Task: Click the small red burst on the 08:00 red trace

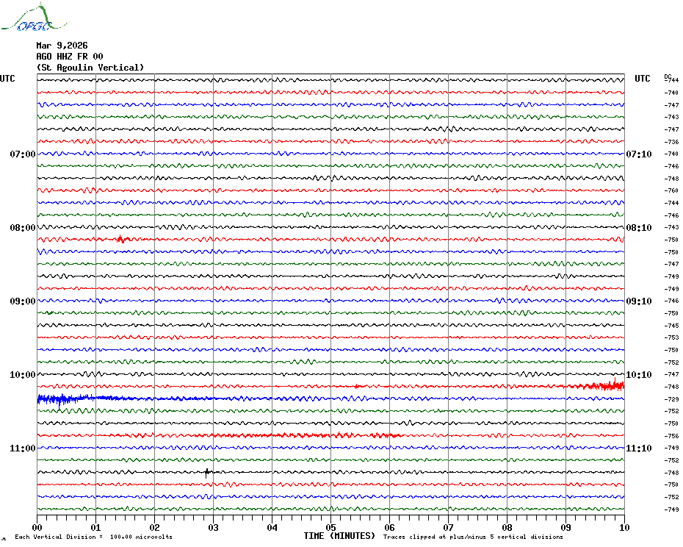Action: pos(120,239)
